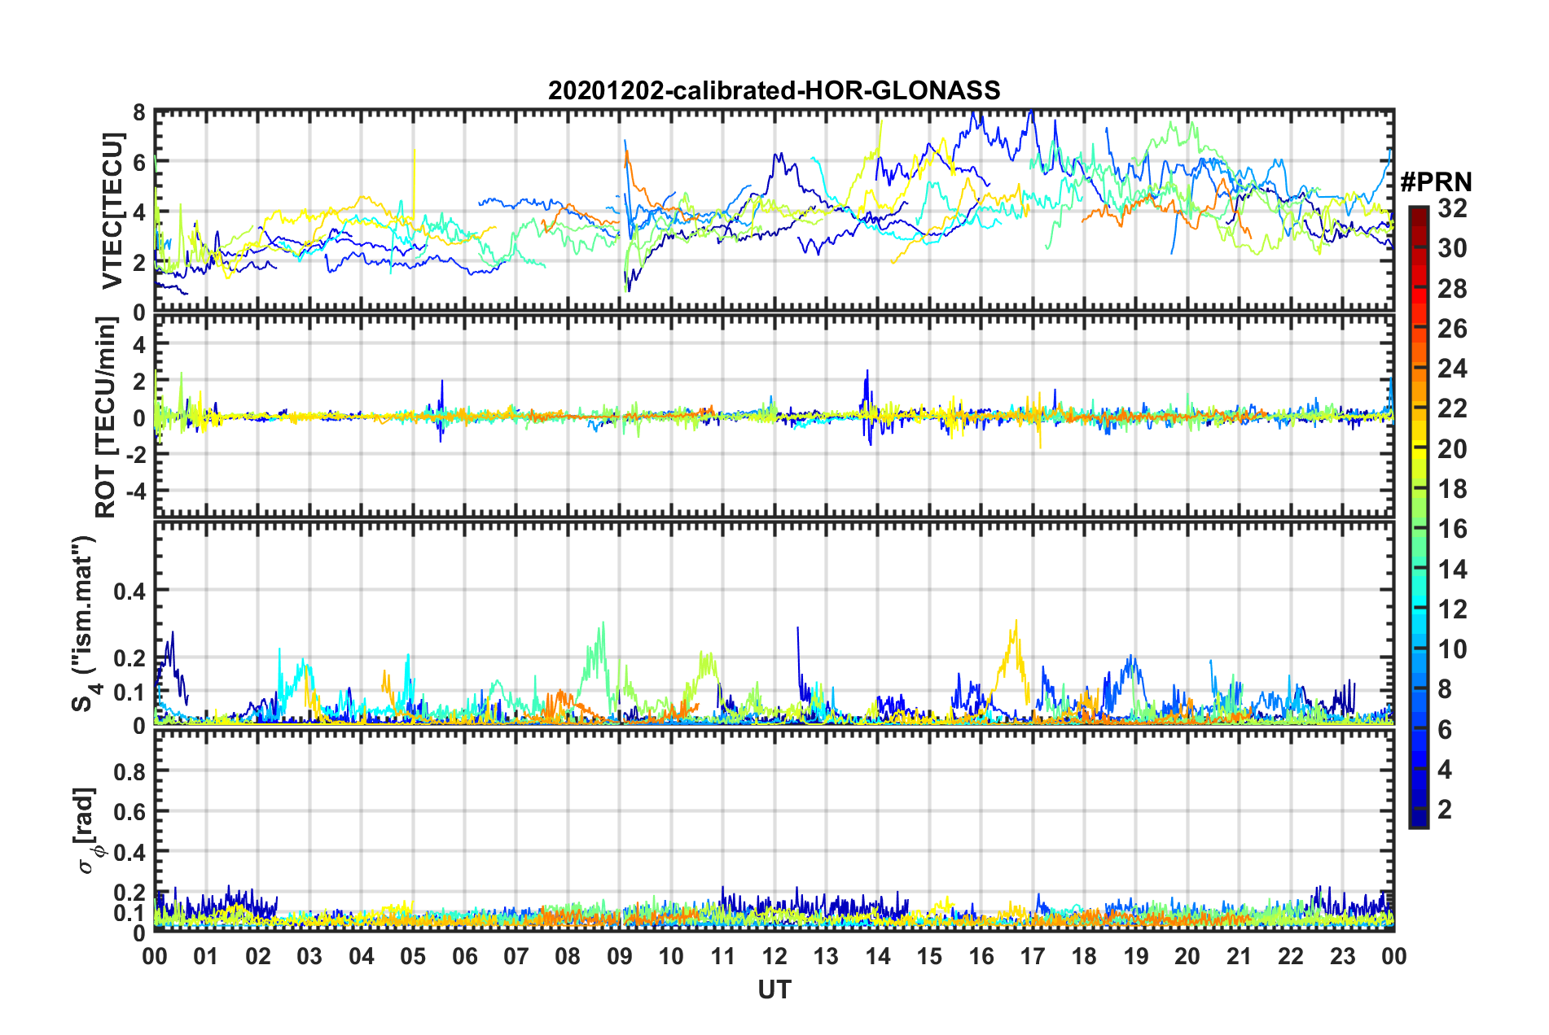This screenshot has width=1549, height=1035.
Task: Click the "0.4" tick on the S4 axis
Action: click(129, 592)
